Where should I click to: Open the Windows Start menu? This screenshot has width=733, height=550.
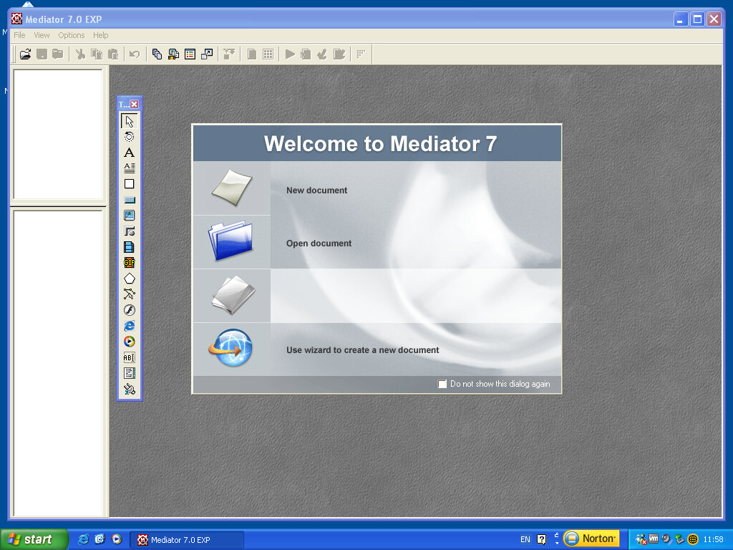pos(34,539)
